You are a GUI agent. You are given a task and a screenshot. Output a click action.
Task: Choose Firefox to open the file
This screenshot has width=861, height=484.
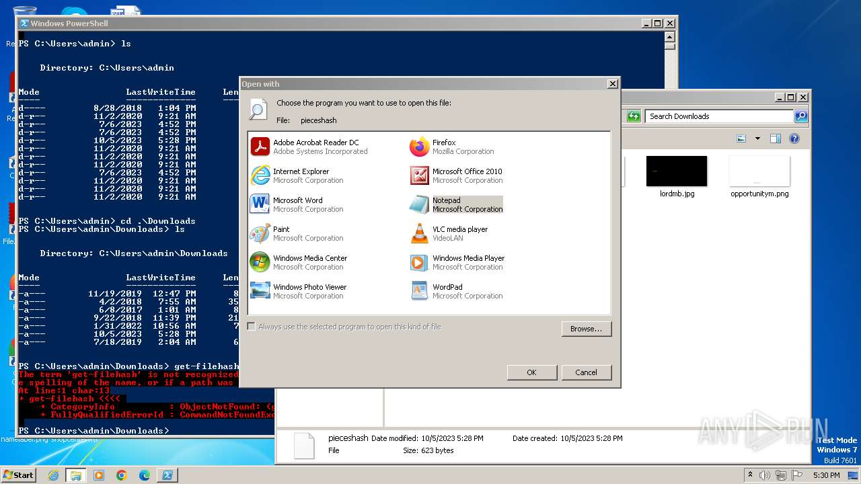453,147
